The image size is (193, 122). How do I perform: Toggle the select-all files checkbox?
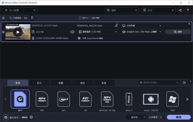coord(3,18)
